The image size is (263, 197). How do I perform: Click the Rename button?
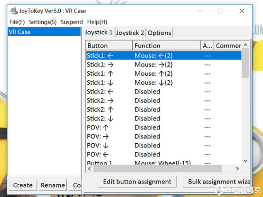click(53, 185)
